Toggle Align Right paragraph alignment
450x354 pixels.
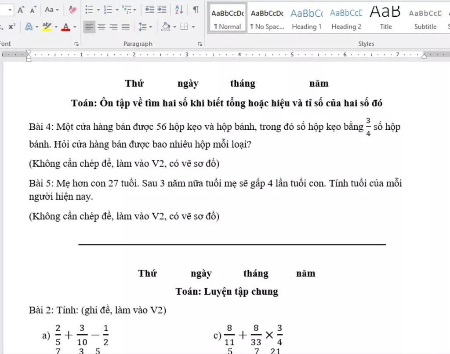pyautogui.click(x=113, y=27)
